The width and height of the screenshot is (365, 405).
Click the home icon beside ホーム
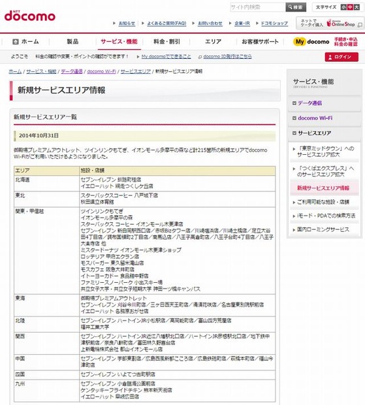16,42
